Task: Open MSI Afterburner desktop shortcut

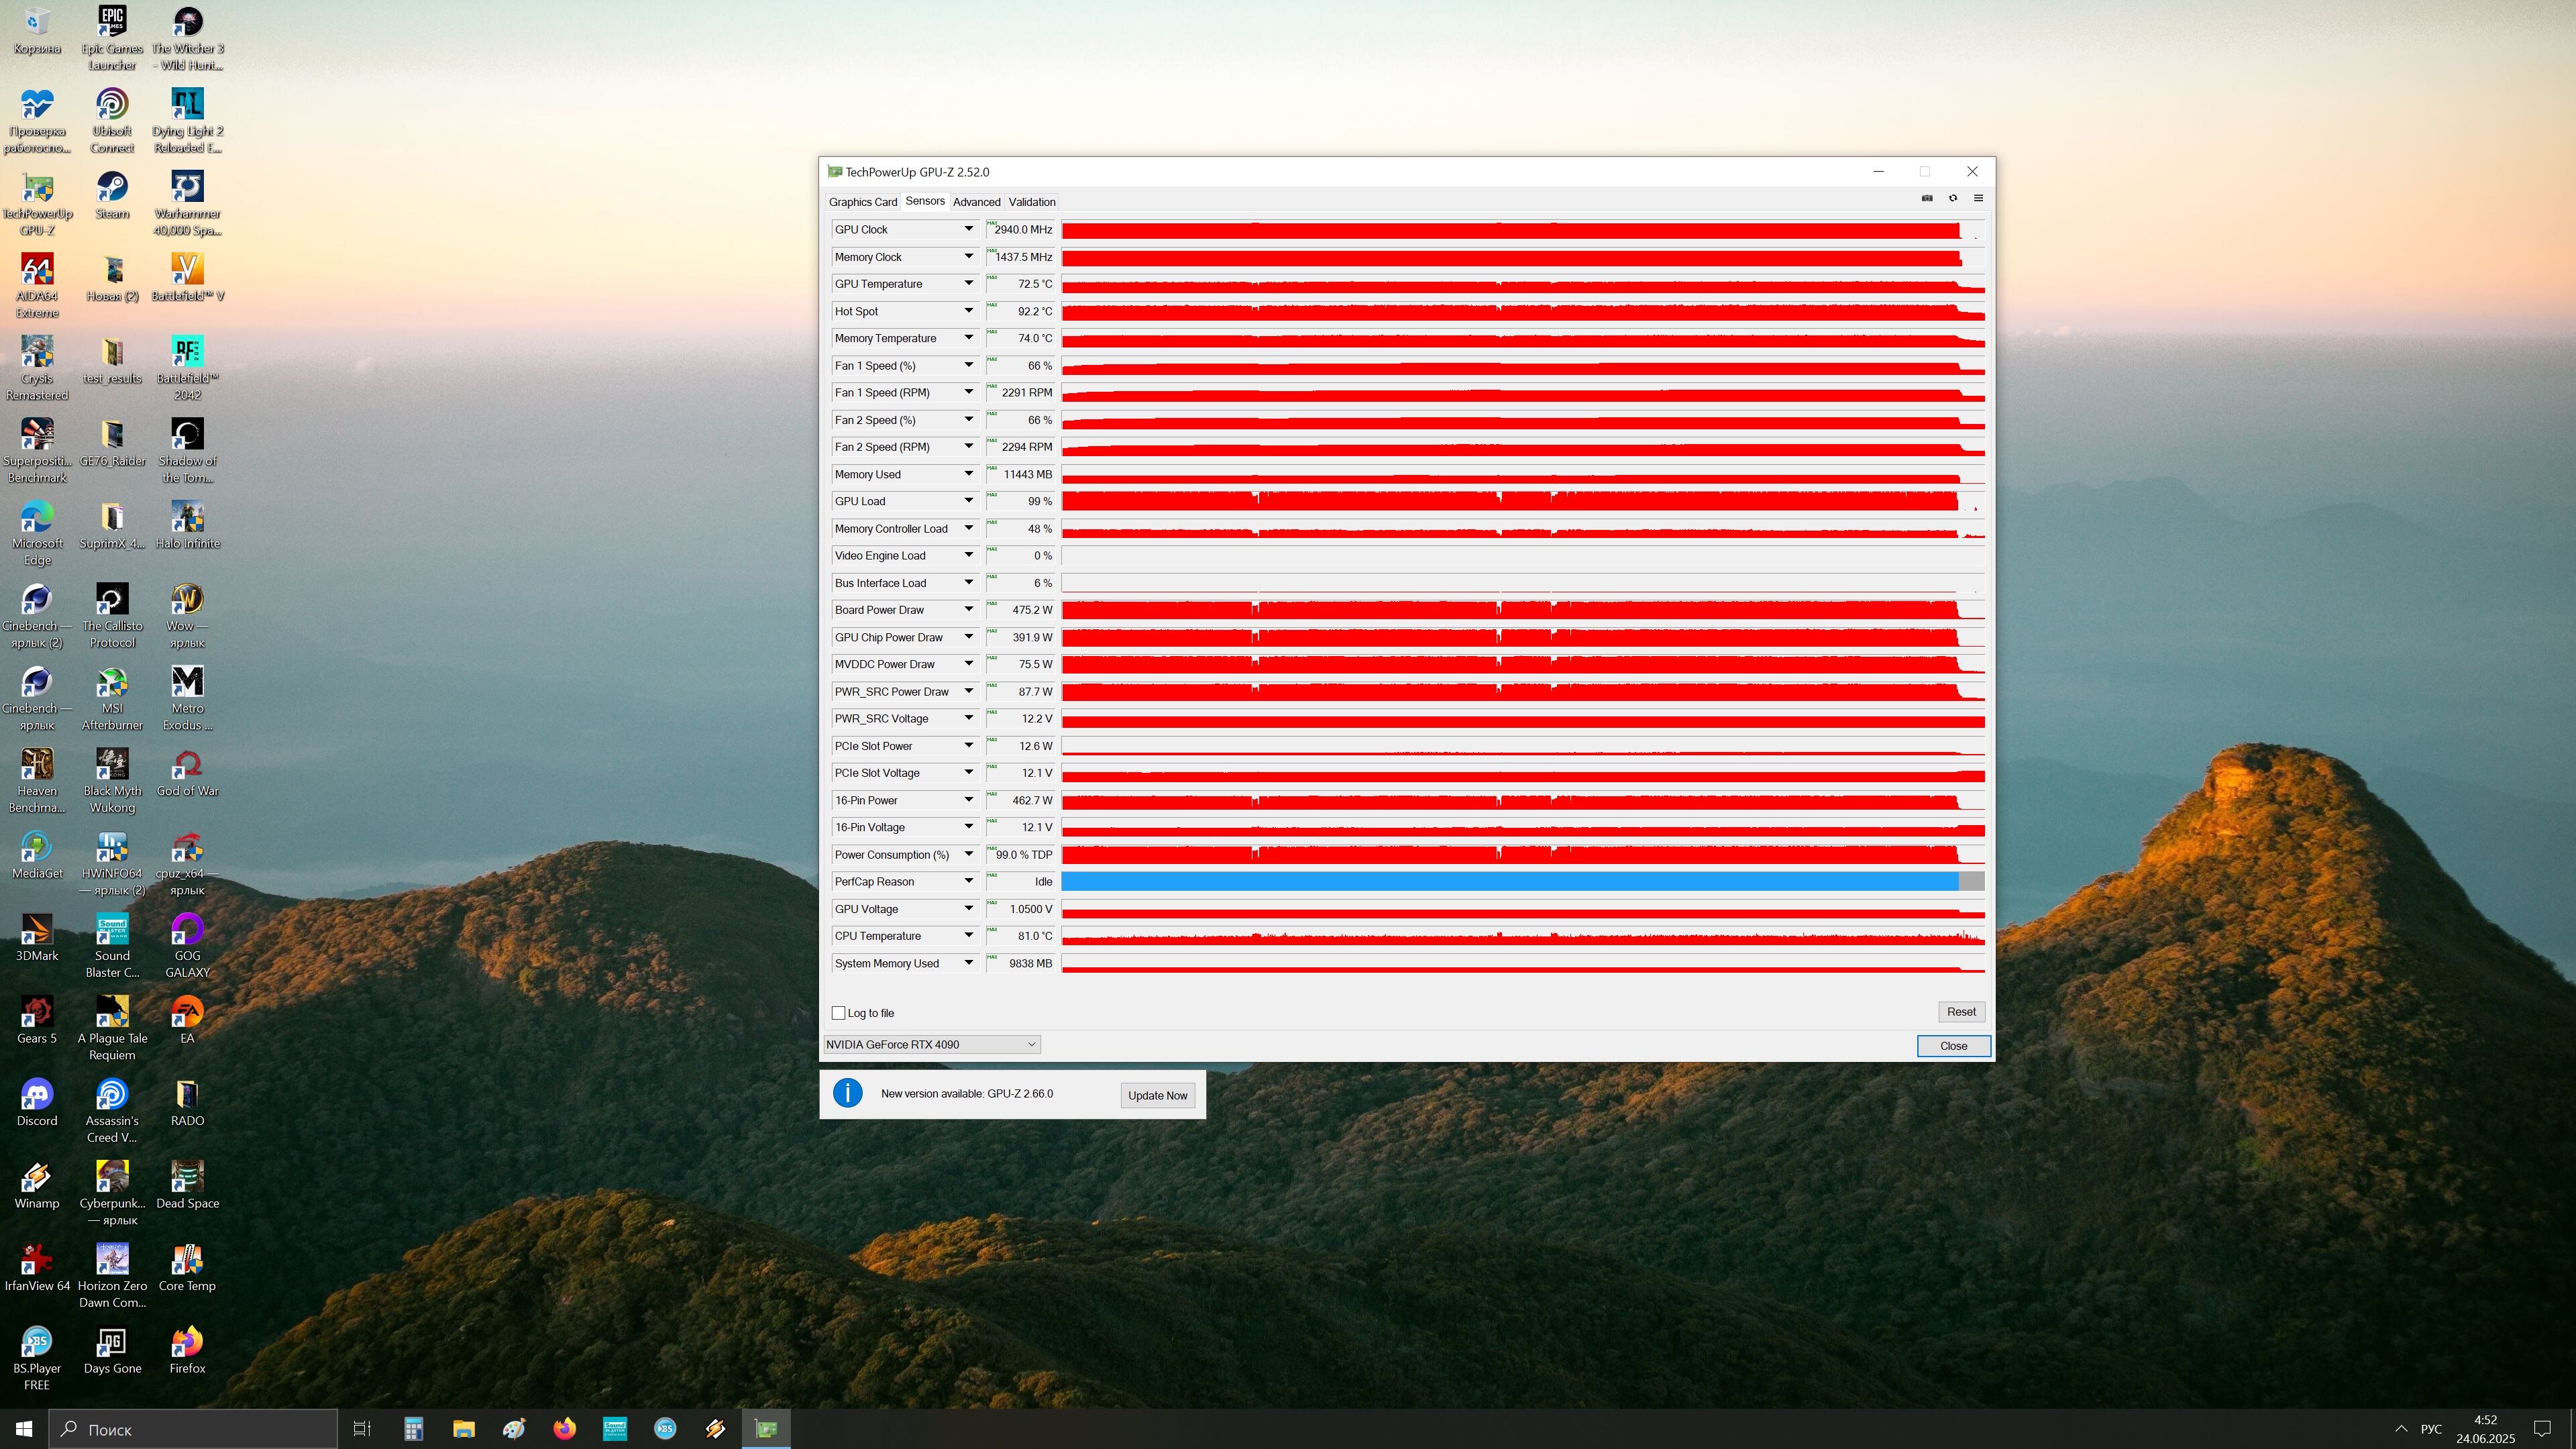Action: coord(112,684)
